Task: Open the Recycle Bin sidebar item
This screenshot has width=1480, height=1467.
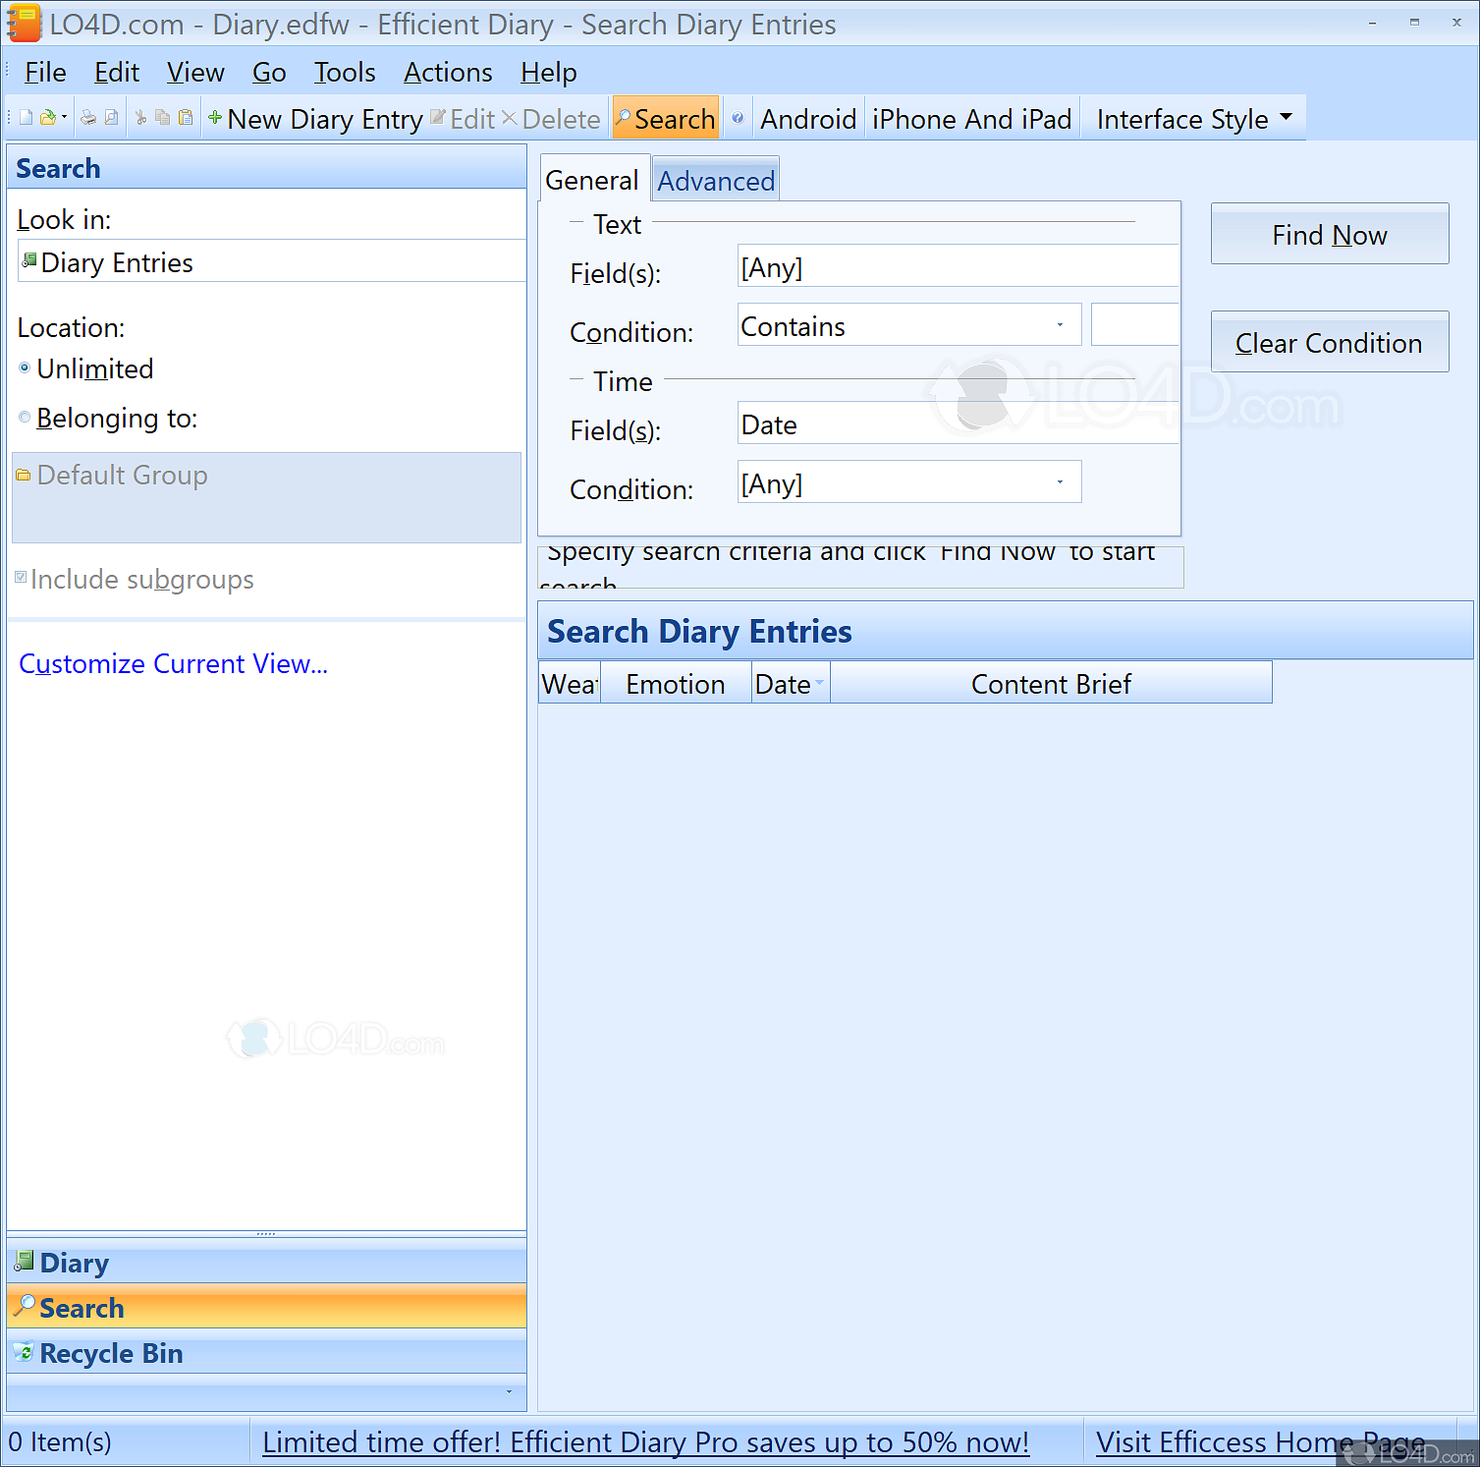Action: pos(110,1353)
